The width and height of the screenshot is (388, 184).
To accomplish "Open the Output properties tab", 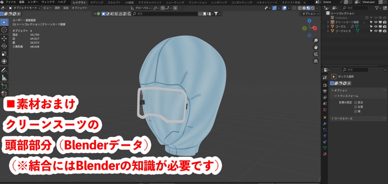I will point(325,91).
